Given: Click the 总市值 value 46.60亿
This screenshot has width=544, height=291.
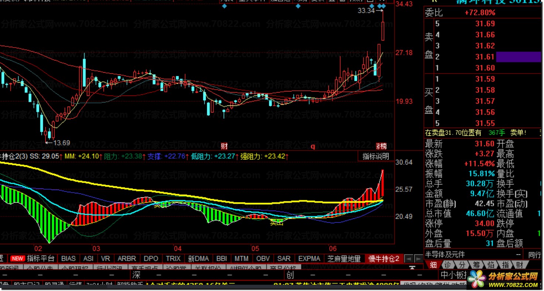Looking at the screenshot, I should pyautogui.click(x=480, y=214).
